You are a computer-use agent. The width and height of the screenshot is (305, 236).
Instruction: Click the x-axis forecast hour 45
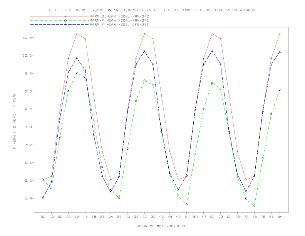click(x=170, y=217)
